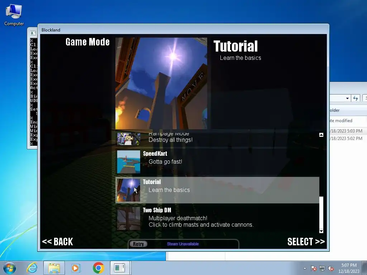The height and width of the screenshot is (275, 367).
Task: Click 'Destroy all things!' description
Action: point(170,140)
